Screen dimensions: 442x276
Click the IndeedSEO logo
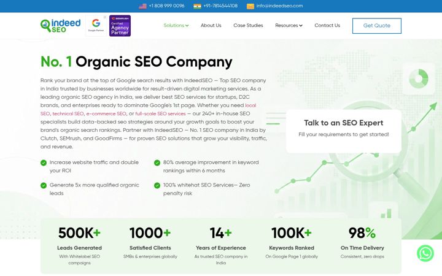coord(60,26)
